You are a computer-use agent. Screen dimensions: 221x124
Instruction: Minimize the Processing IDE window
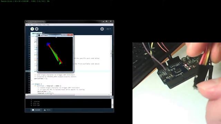(x=103, y=21)
